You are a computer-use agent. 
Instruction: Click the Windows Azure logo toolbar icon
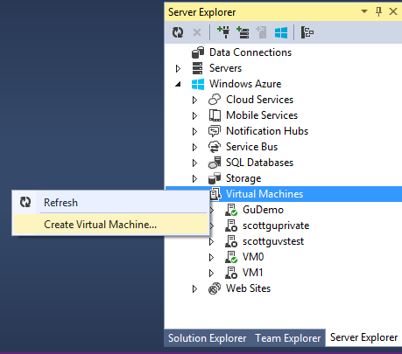(281, 32)
